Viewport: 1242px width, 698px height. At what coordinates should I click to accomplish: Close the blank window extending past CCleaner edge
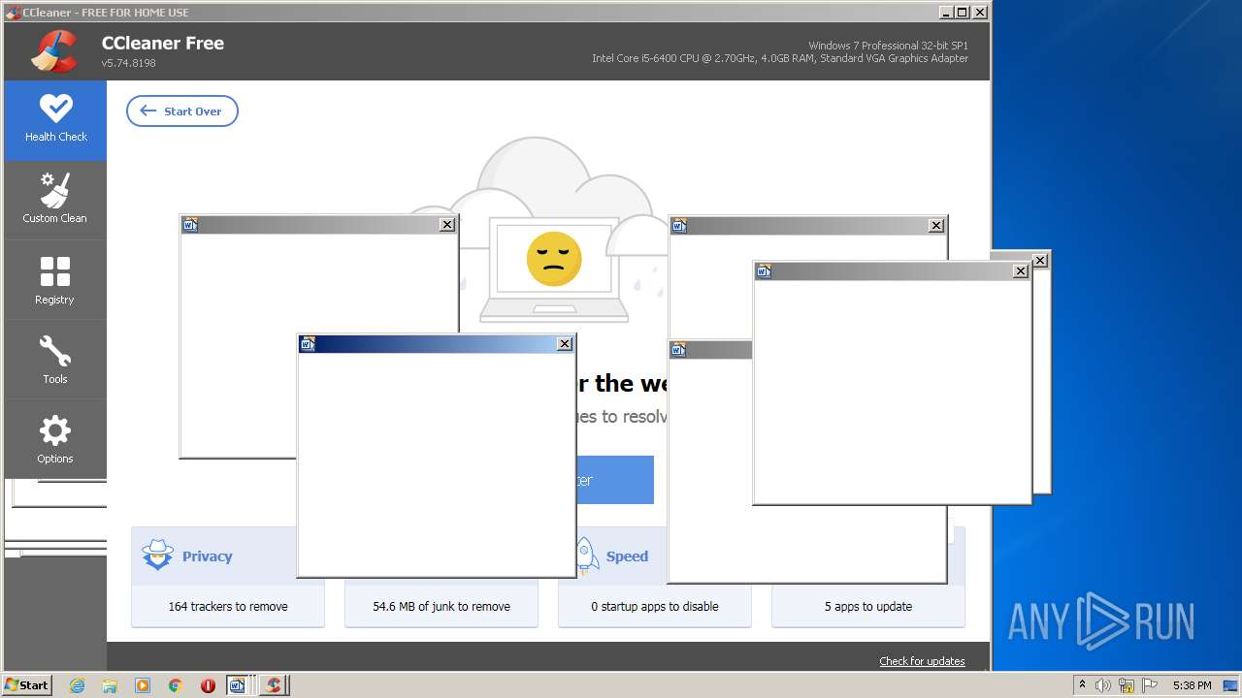click(1040, 261)
